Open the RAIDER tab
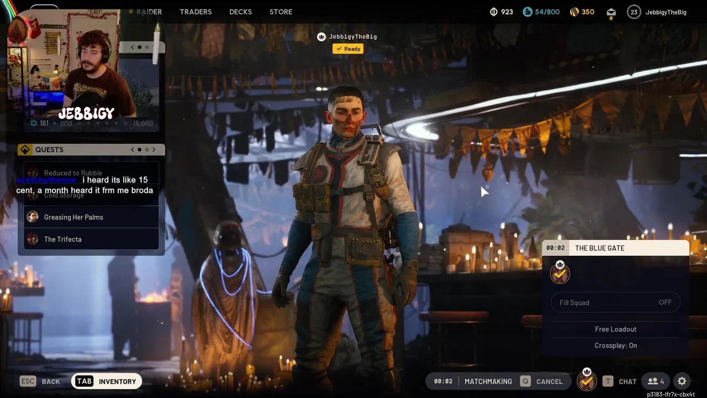The width and height of the screenshot is (707, 398). click(149, 12)
